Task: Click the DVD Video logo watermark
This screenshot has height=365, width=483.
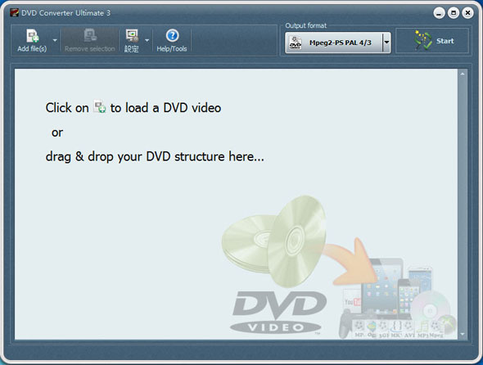Action: point(279,313)
